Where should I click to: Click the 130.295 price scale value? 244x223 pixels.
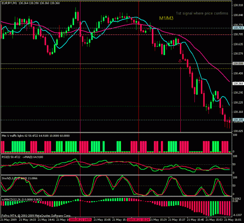coord(238,93)
